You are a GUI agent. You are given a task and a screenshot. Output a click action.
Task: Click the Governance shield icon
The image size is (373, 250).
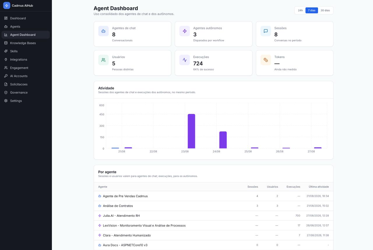click(x=6, y=92)
